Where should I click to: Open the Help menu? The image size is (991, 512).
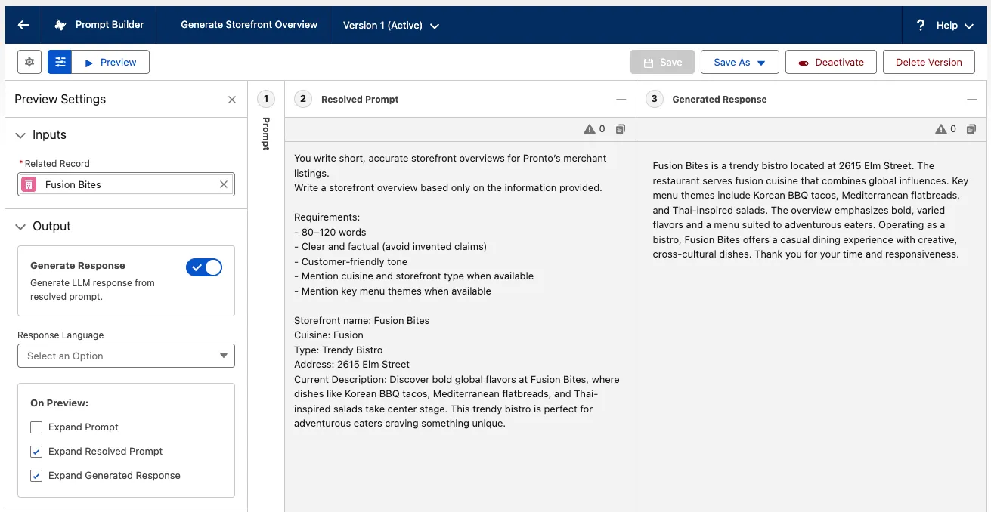[x=946, y=25]
